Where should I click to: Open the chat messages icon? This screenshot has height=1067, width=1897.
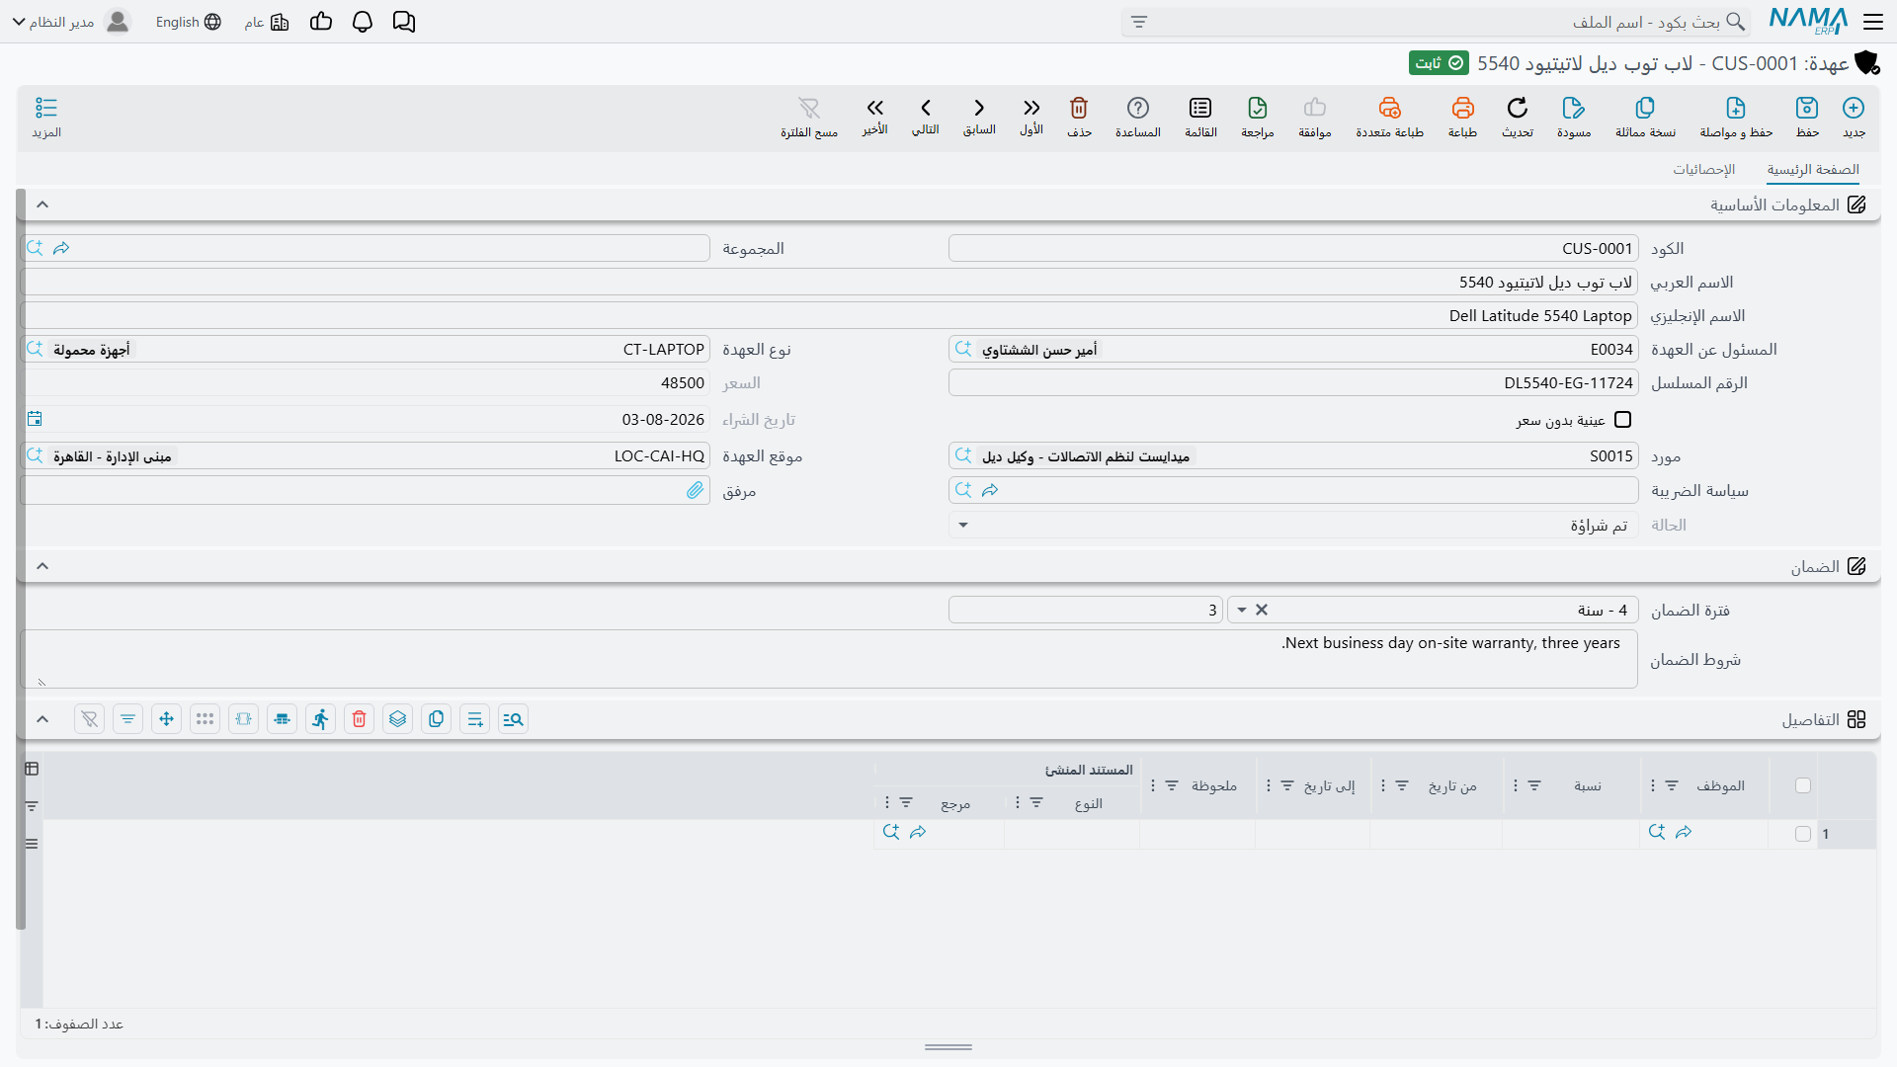pyautogui.click(x=404, y=22)
